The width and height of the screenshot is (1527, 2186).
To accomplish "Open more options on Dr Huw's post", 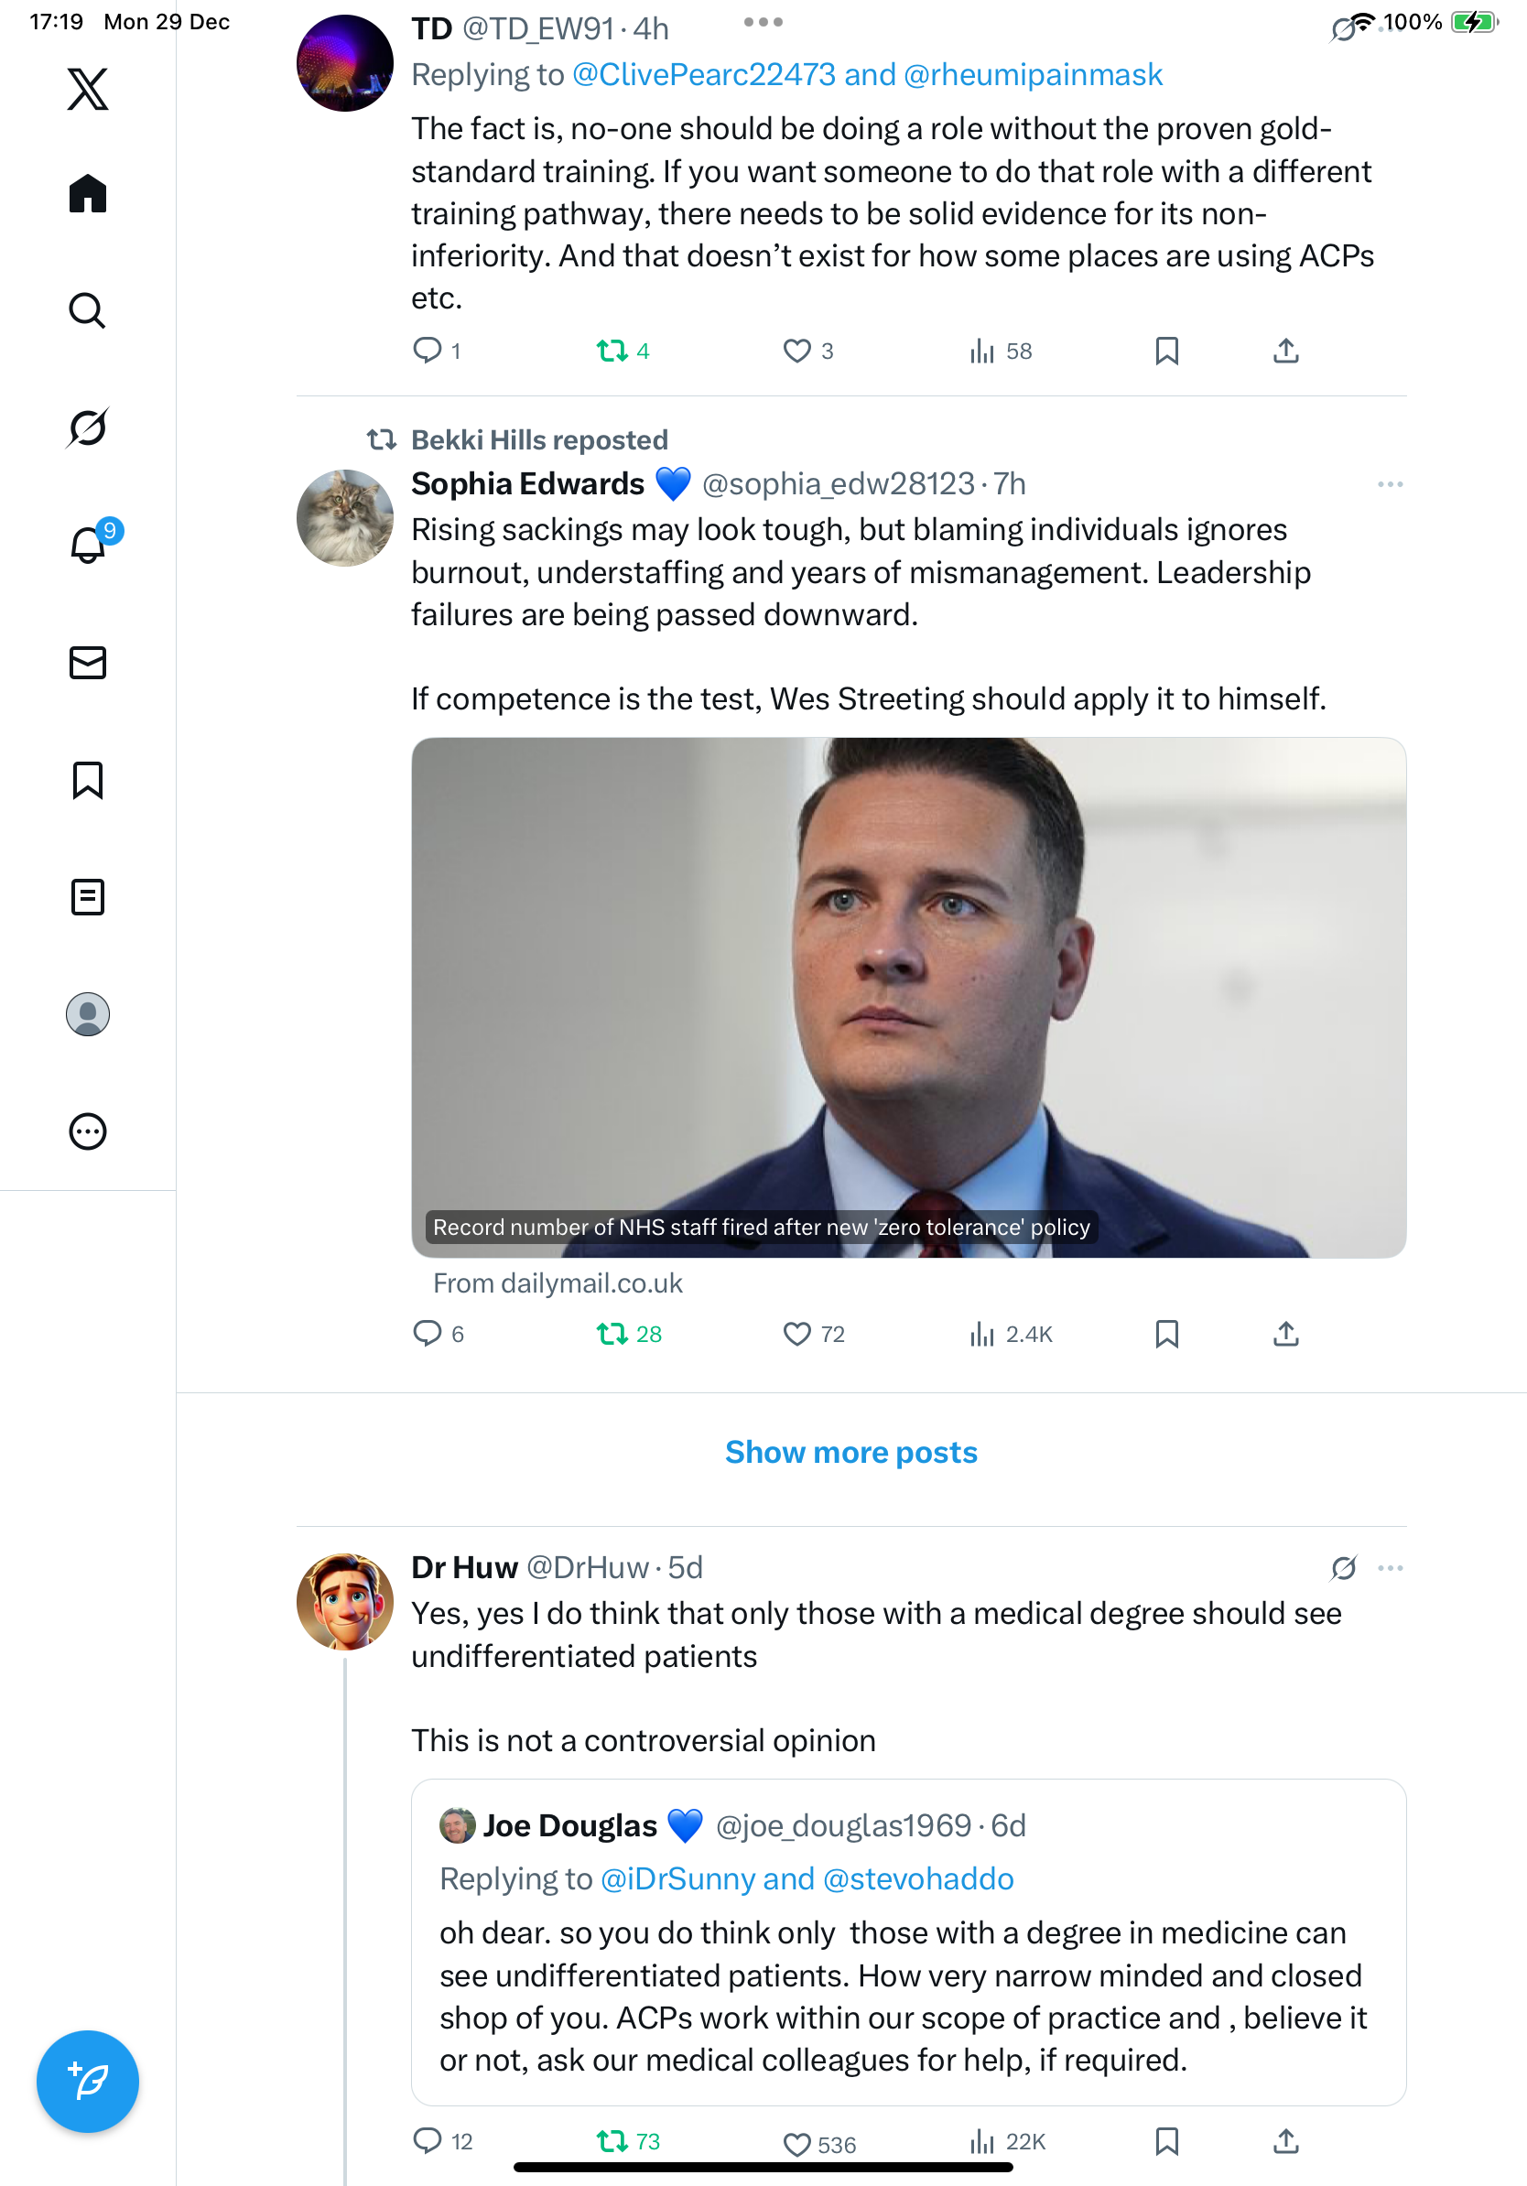I will click(x=1390, y=1568).
